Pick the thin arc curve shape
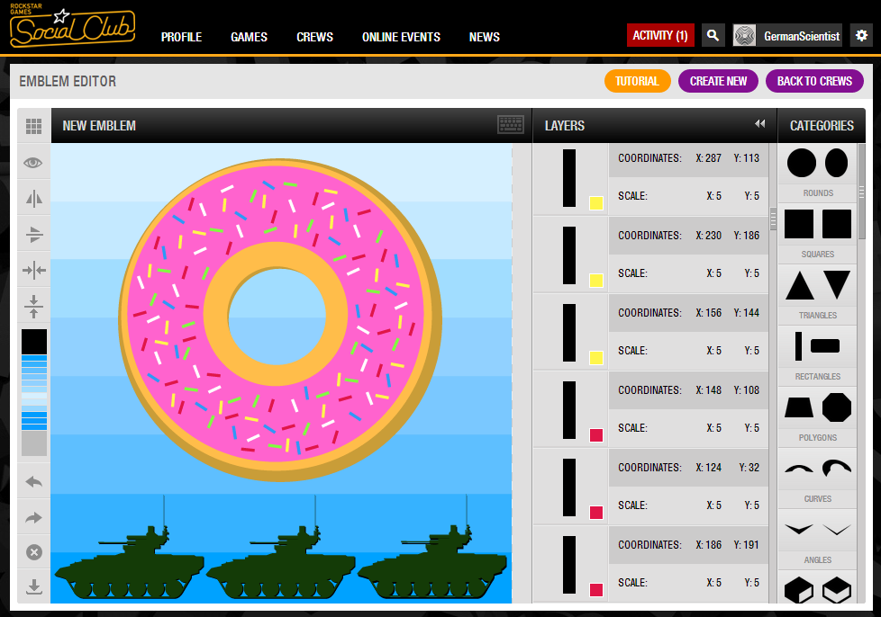Screen dimensions: 881x617 (799, 469)
